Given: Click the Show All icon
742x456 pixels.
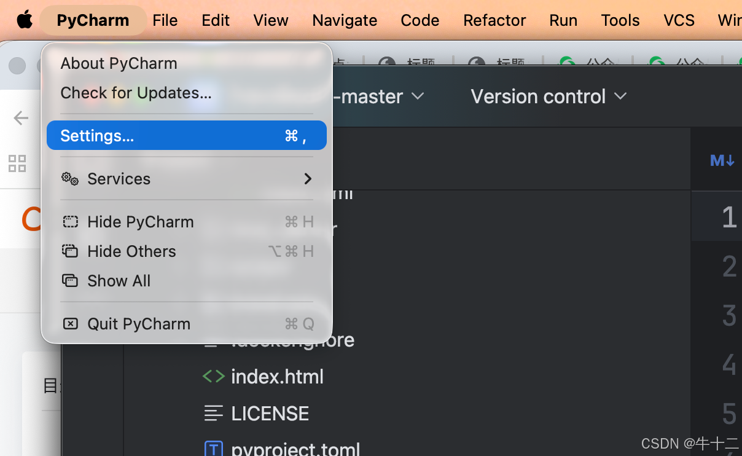Looking at the screenshot, I should (70, 281).
